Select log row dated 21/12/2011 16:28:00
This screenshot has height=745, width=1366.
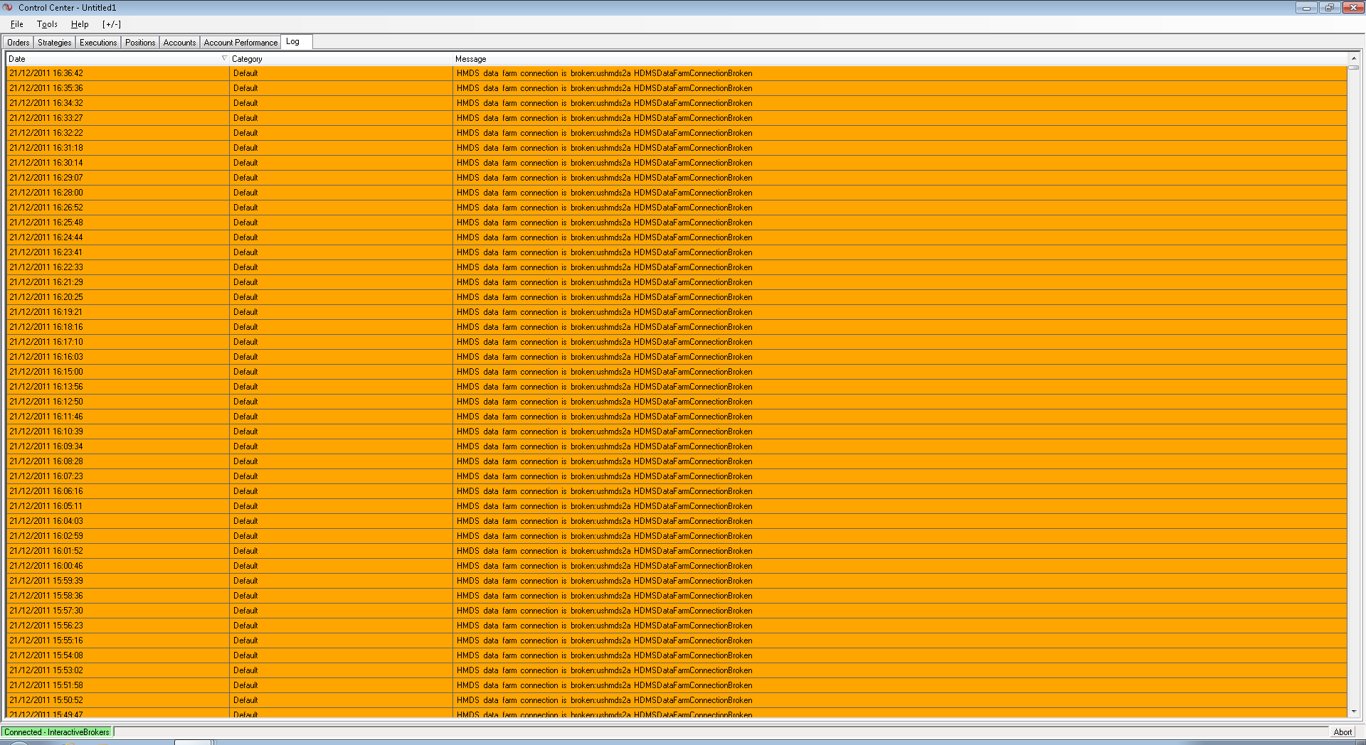pyautogui.click(x=677, y=193)
